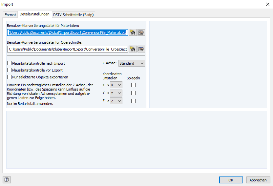Open the Z -> coordinate dropdown
The height and width of the screenshot is (186, 273).
pyautogui.click(x=116, y=101)
